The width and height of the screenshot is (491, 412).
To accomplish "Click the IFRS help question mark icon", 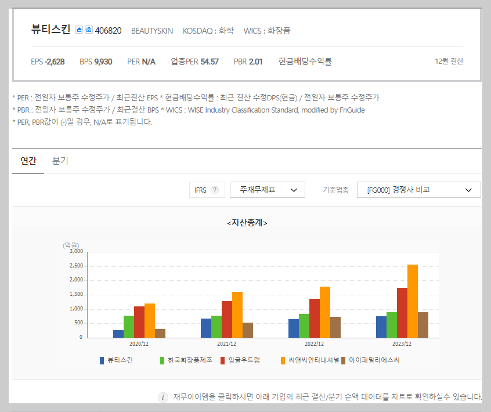I will click(215, 190).
